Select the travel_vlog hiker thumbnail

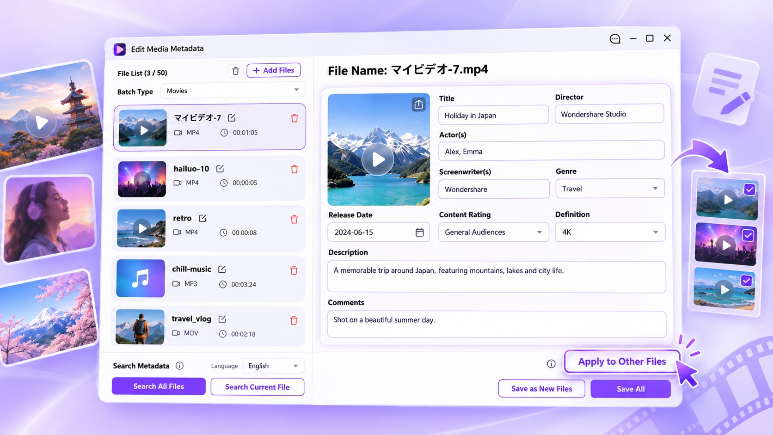pos(140,327)
